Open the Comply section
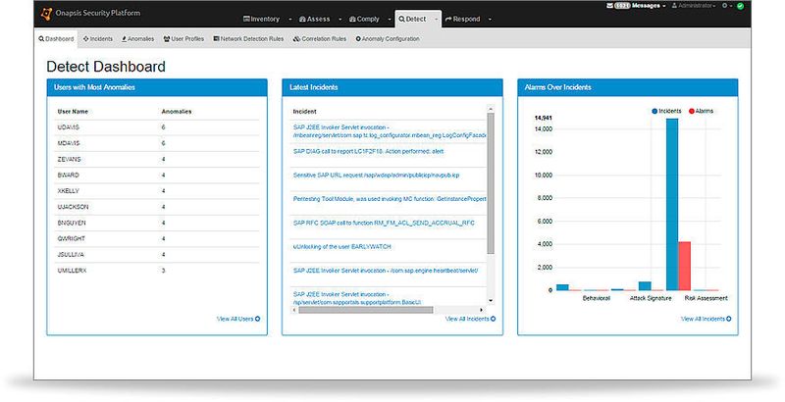785x402 pixels. pos(364,19)
